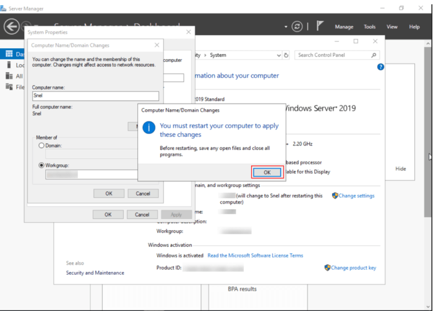Image resolution: width=433 pixels, height=311 pixels.
Task: Open the View menu
Action: point(392,27)
